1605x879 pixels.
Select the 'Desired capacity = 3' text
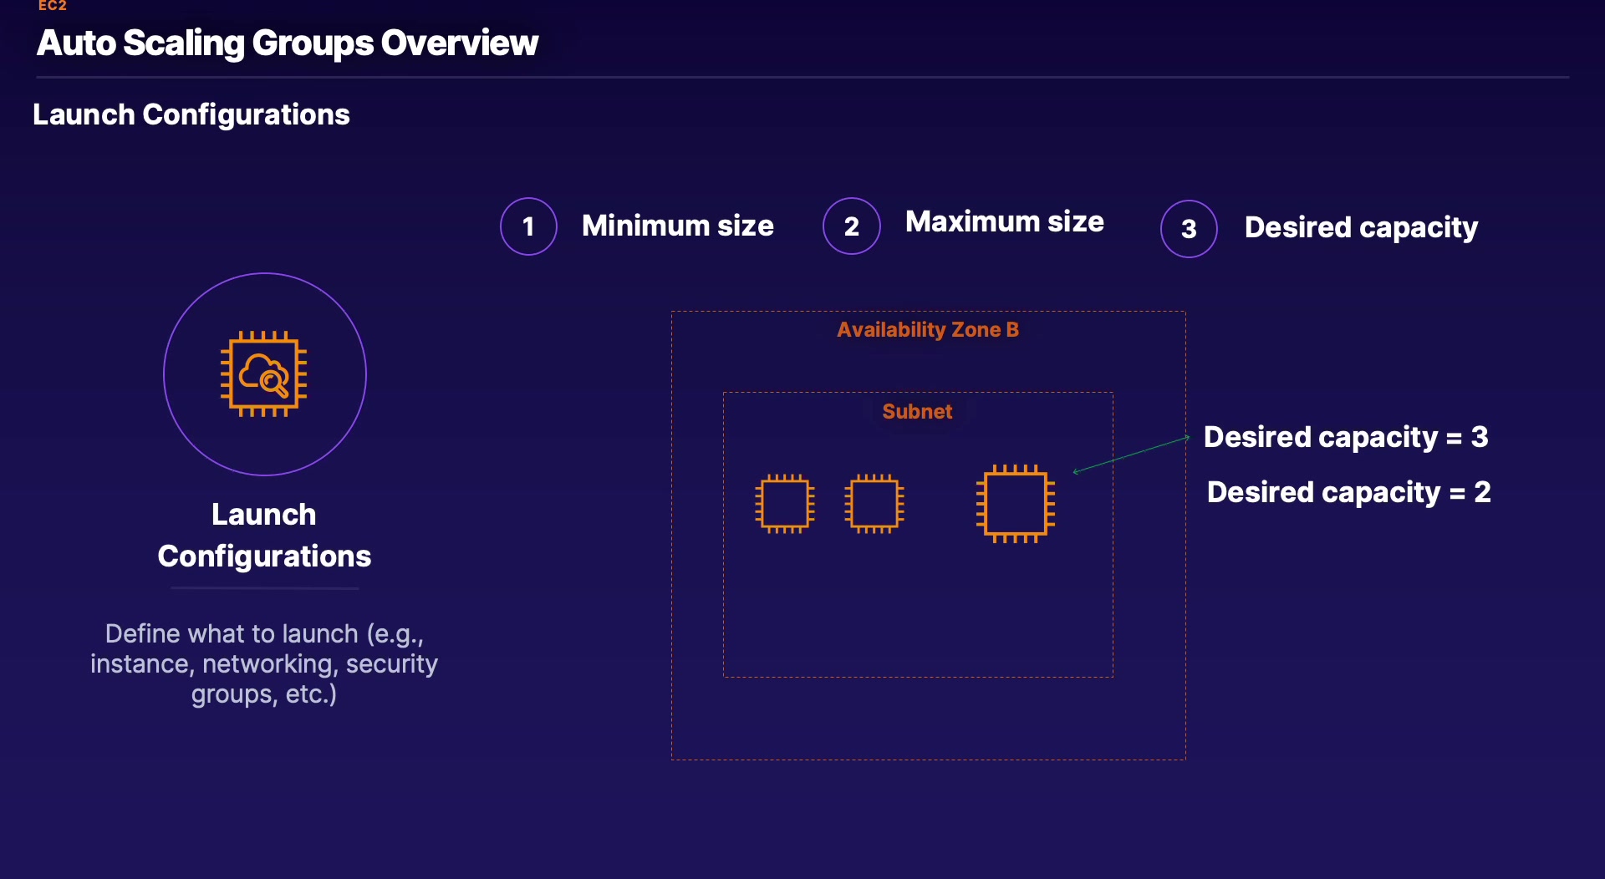[x=1345, y=437]
